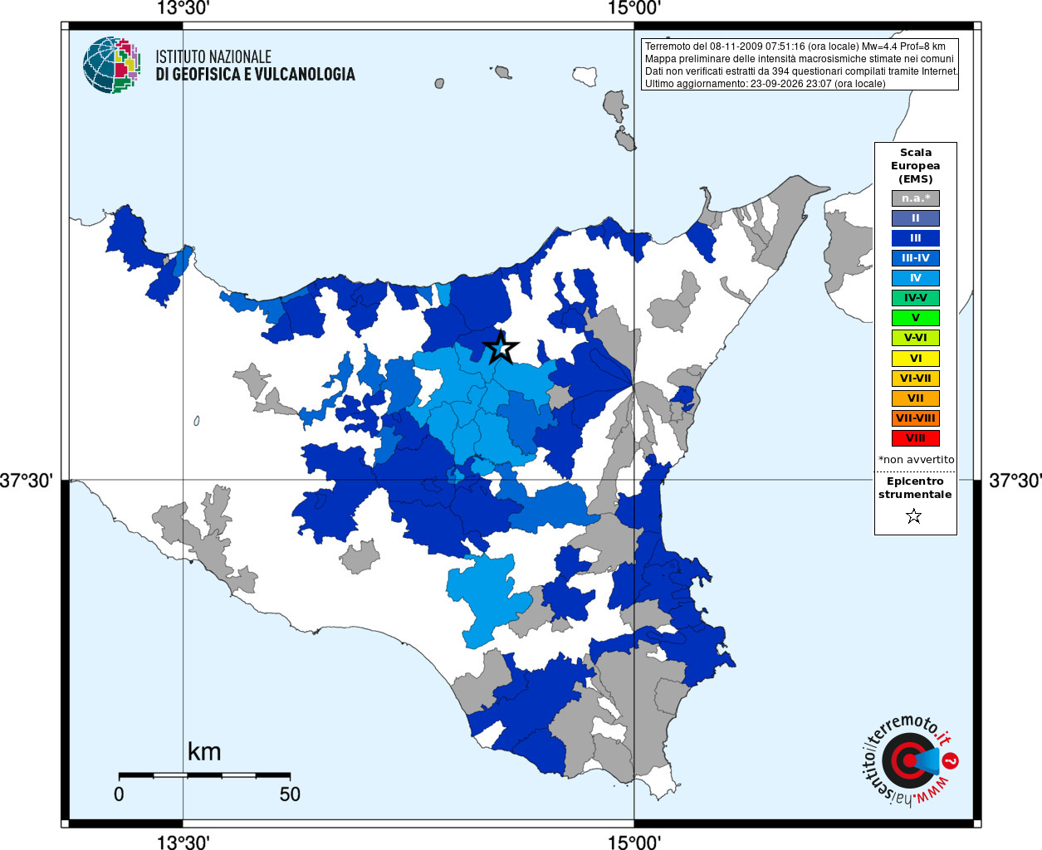
Task: Select the red VIII legend swatch
Action: [x=916, y=438]
